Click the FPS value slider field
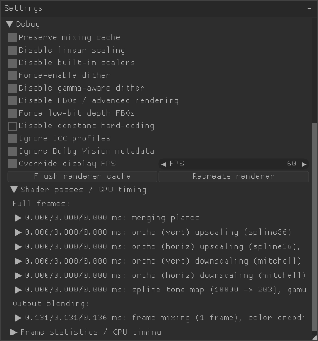The height and width of the screenshot is (341, 318). (234, 164)
